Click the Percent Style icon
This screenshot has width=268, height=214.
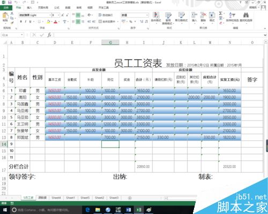[131, 21]
